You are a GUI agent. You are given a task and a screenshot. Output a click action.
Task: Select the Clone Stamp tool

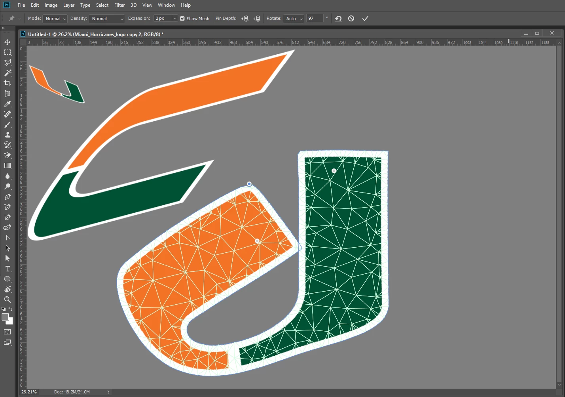click(8, 135)
